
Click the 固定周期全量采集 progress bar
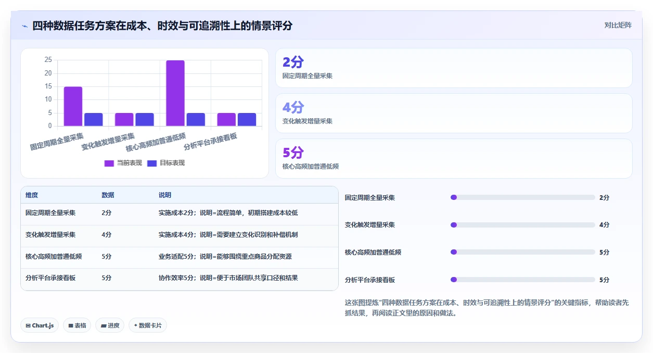click(522, 197)
